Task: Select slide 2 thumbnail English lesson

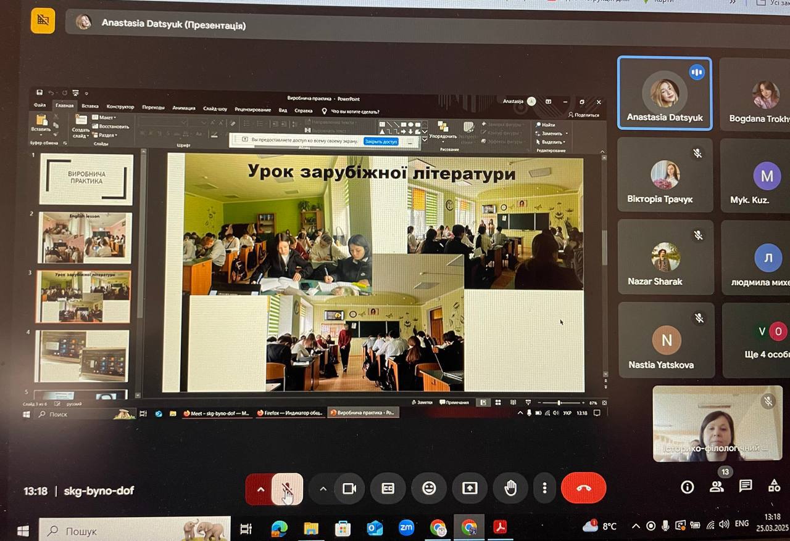Action: click(85, 237)
